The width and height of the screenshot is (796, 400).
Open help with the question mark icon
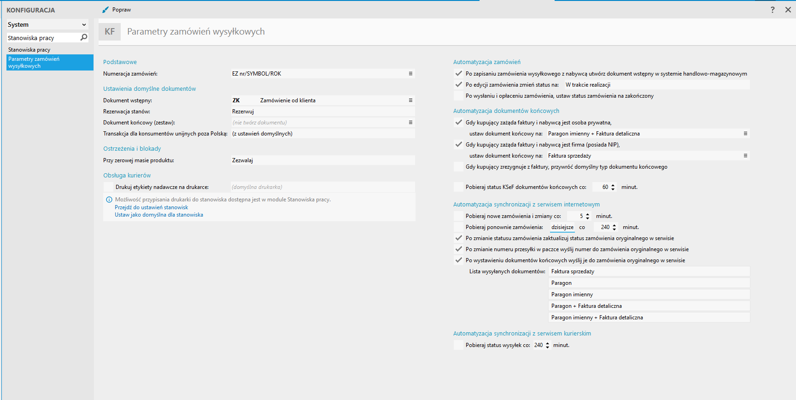773,10
